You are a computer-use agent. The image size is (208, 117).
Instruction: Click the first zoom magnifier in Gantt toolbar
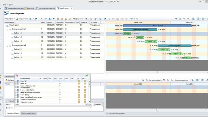click(184, 19)
